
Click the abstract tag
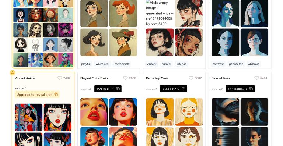point(254,64)
